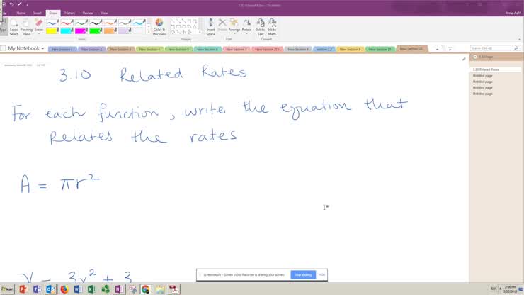Viewport: 524px width, 295px height.
Task: Convert equation with Ink to Math
Action: [x=273, y=27]
